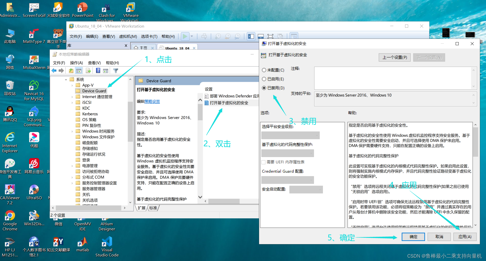
Task: Click the take snapshot clock icon in VMware
Action: (x=218, y=36)
